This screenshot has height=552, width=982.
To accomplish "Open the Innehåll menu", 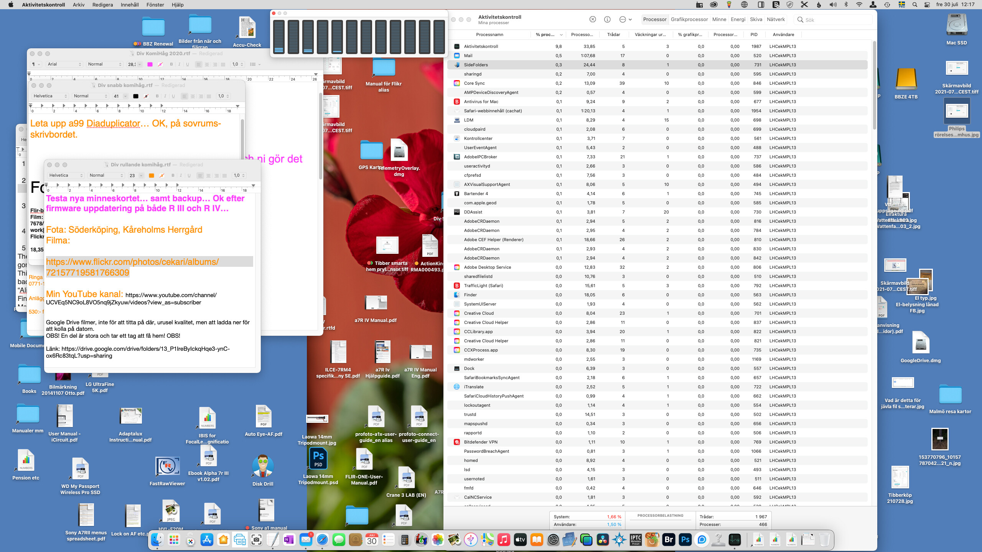I will [x=130, y=5].
